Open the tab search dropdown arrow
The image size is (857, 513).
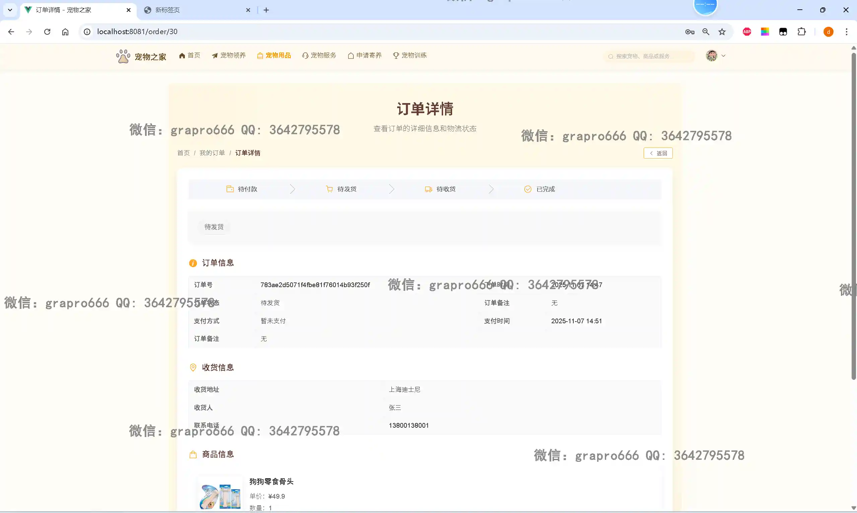(x=10, y=10)
